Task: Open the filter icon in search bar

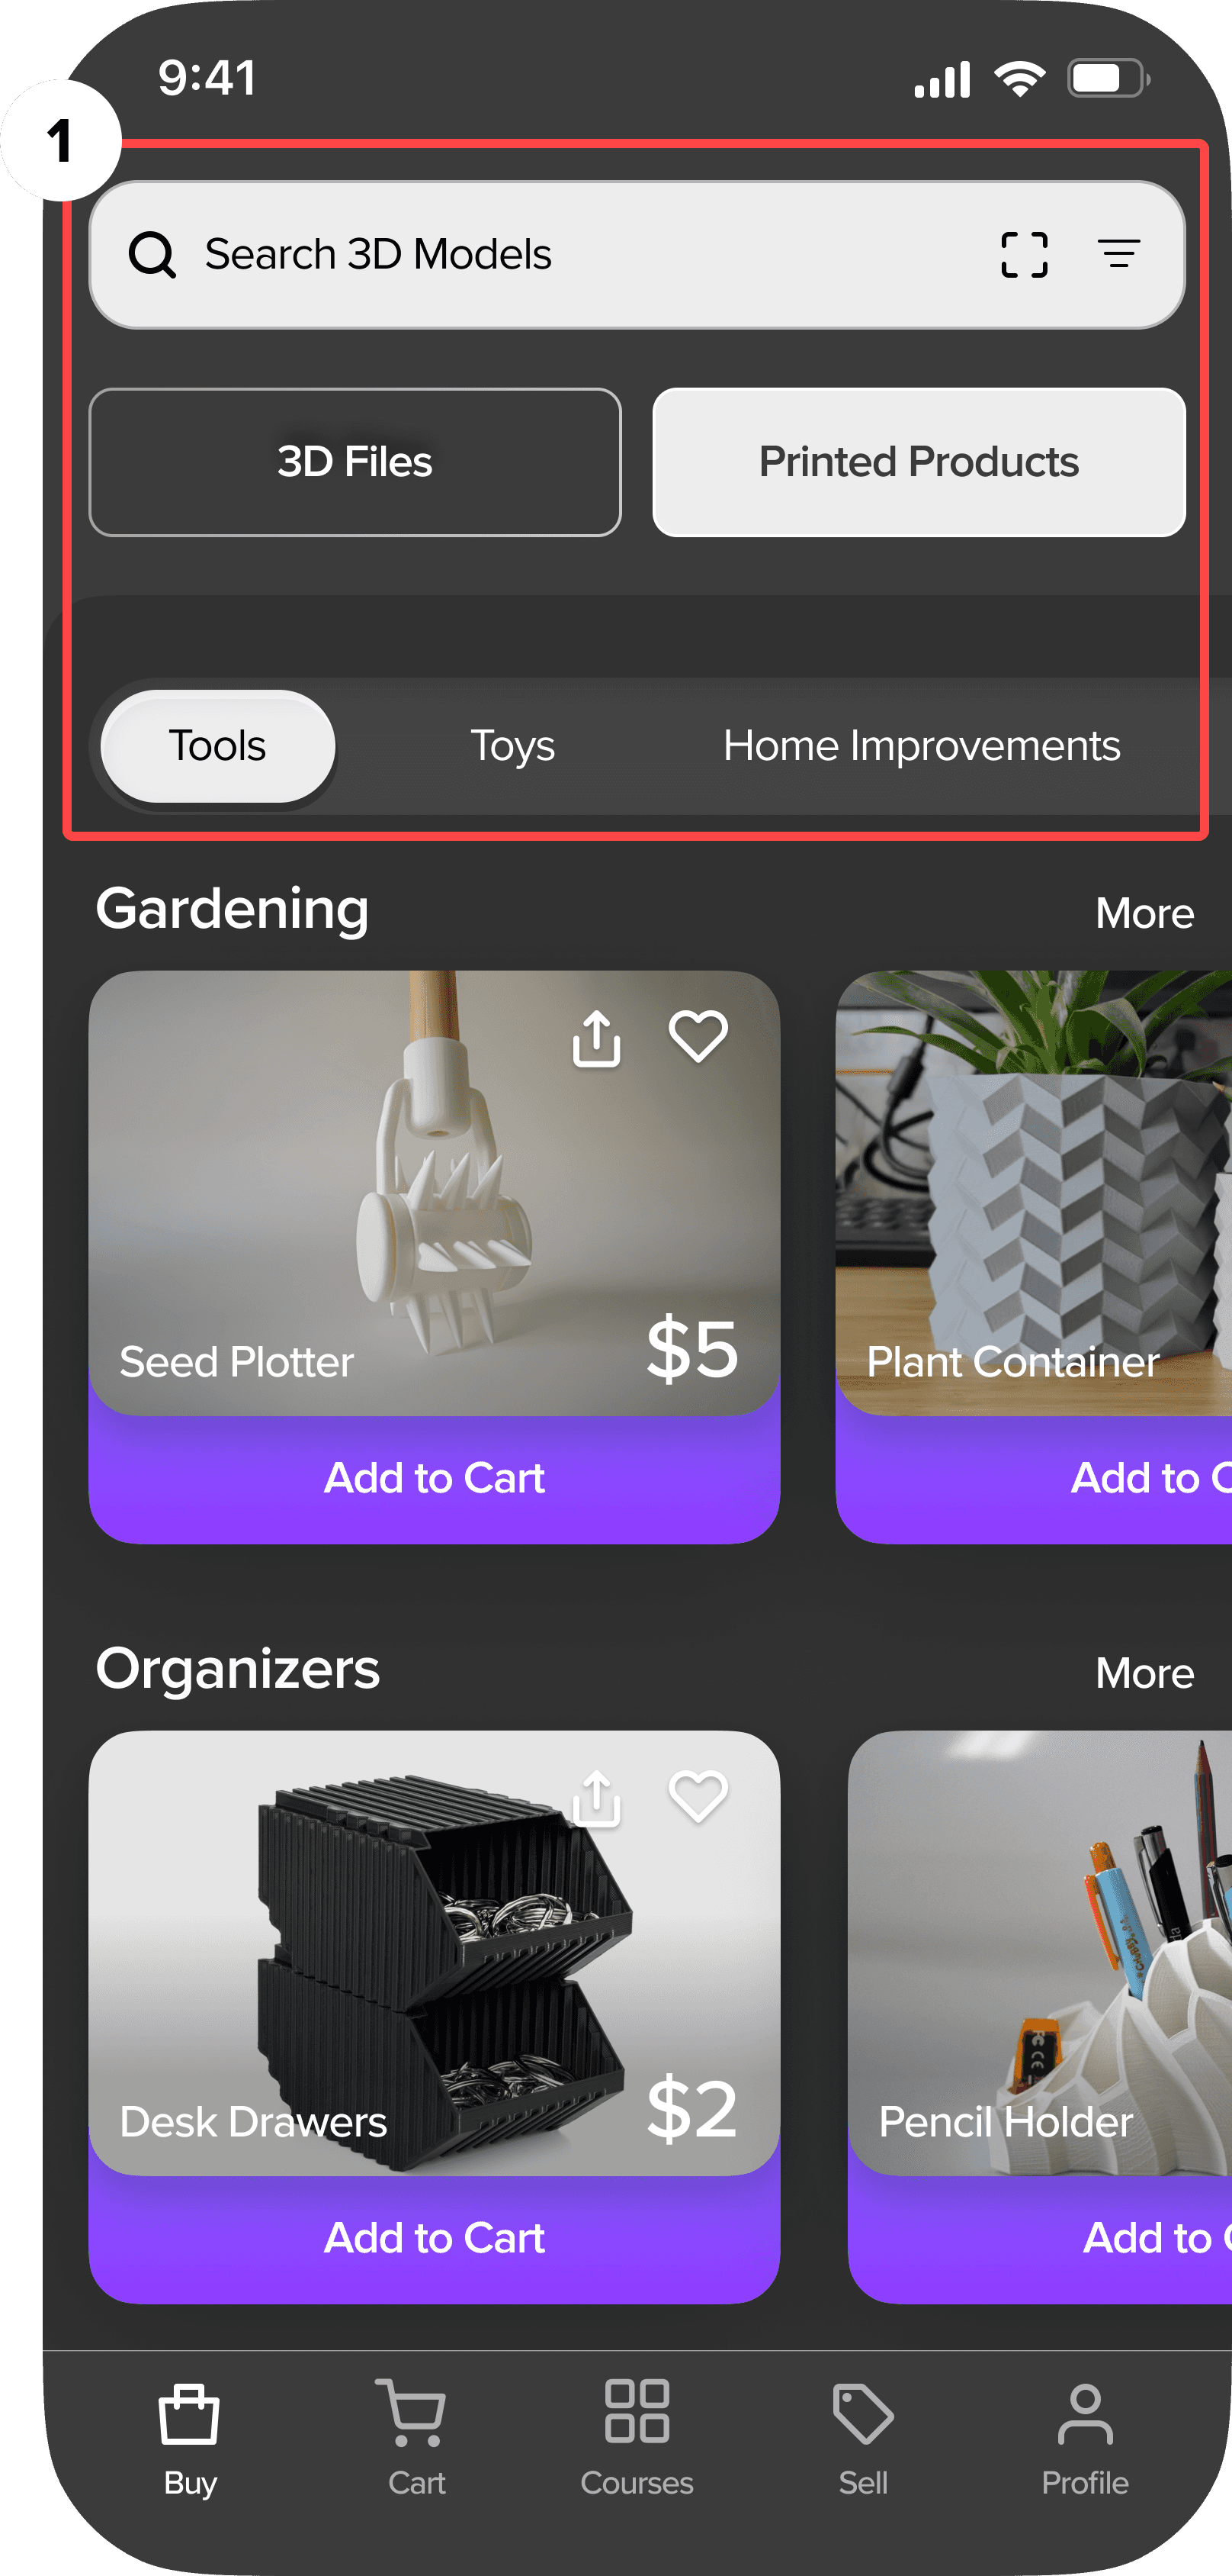Action: pyautogui.click(x=1119, y=254)
